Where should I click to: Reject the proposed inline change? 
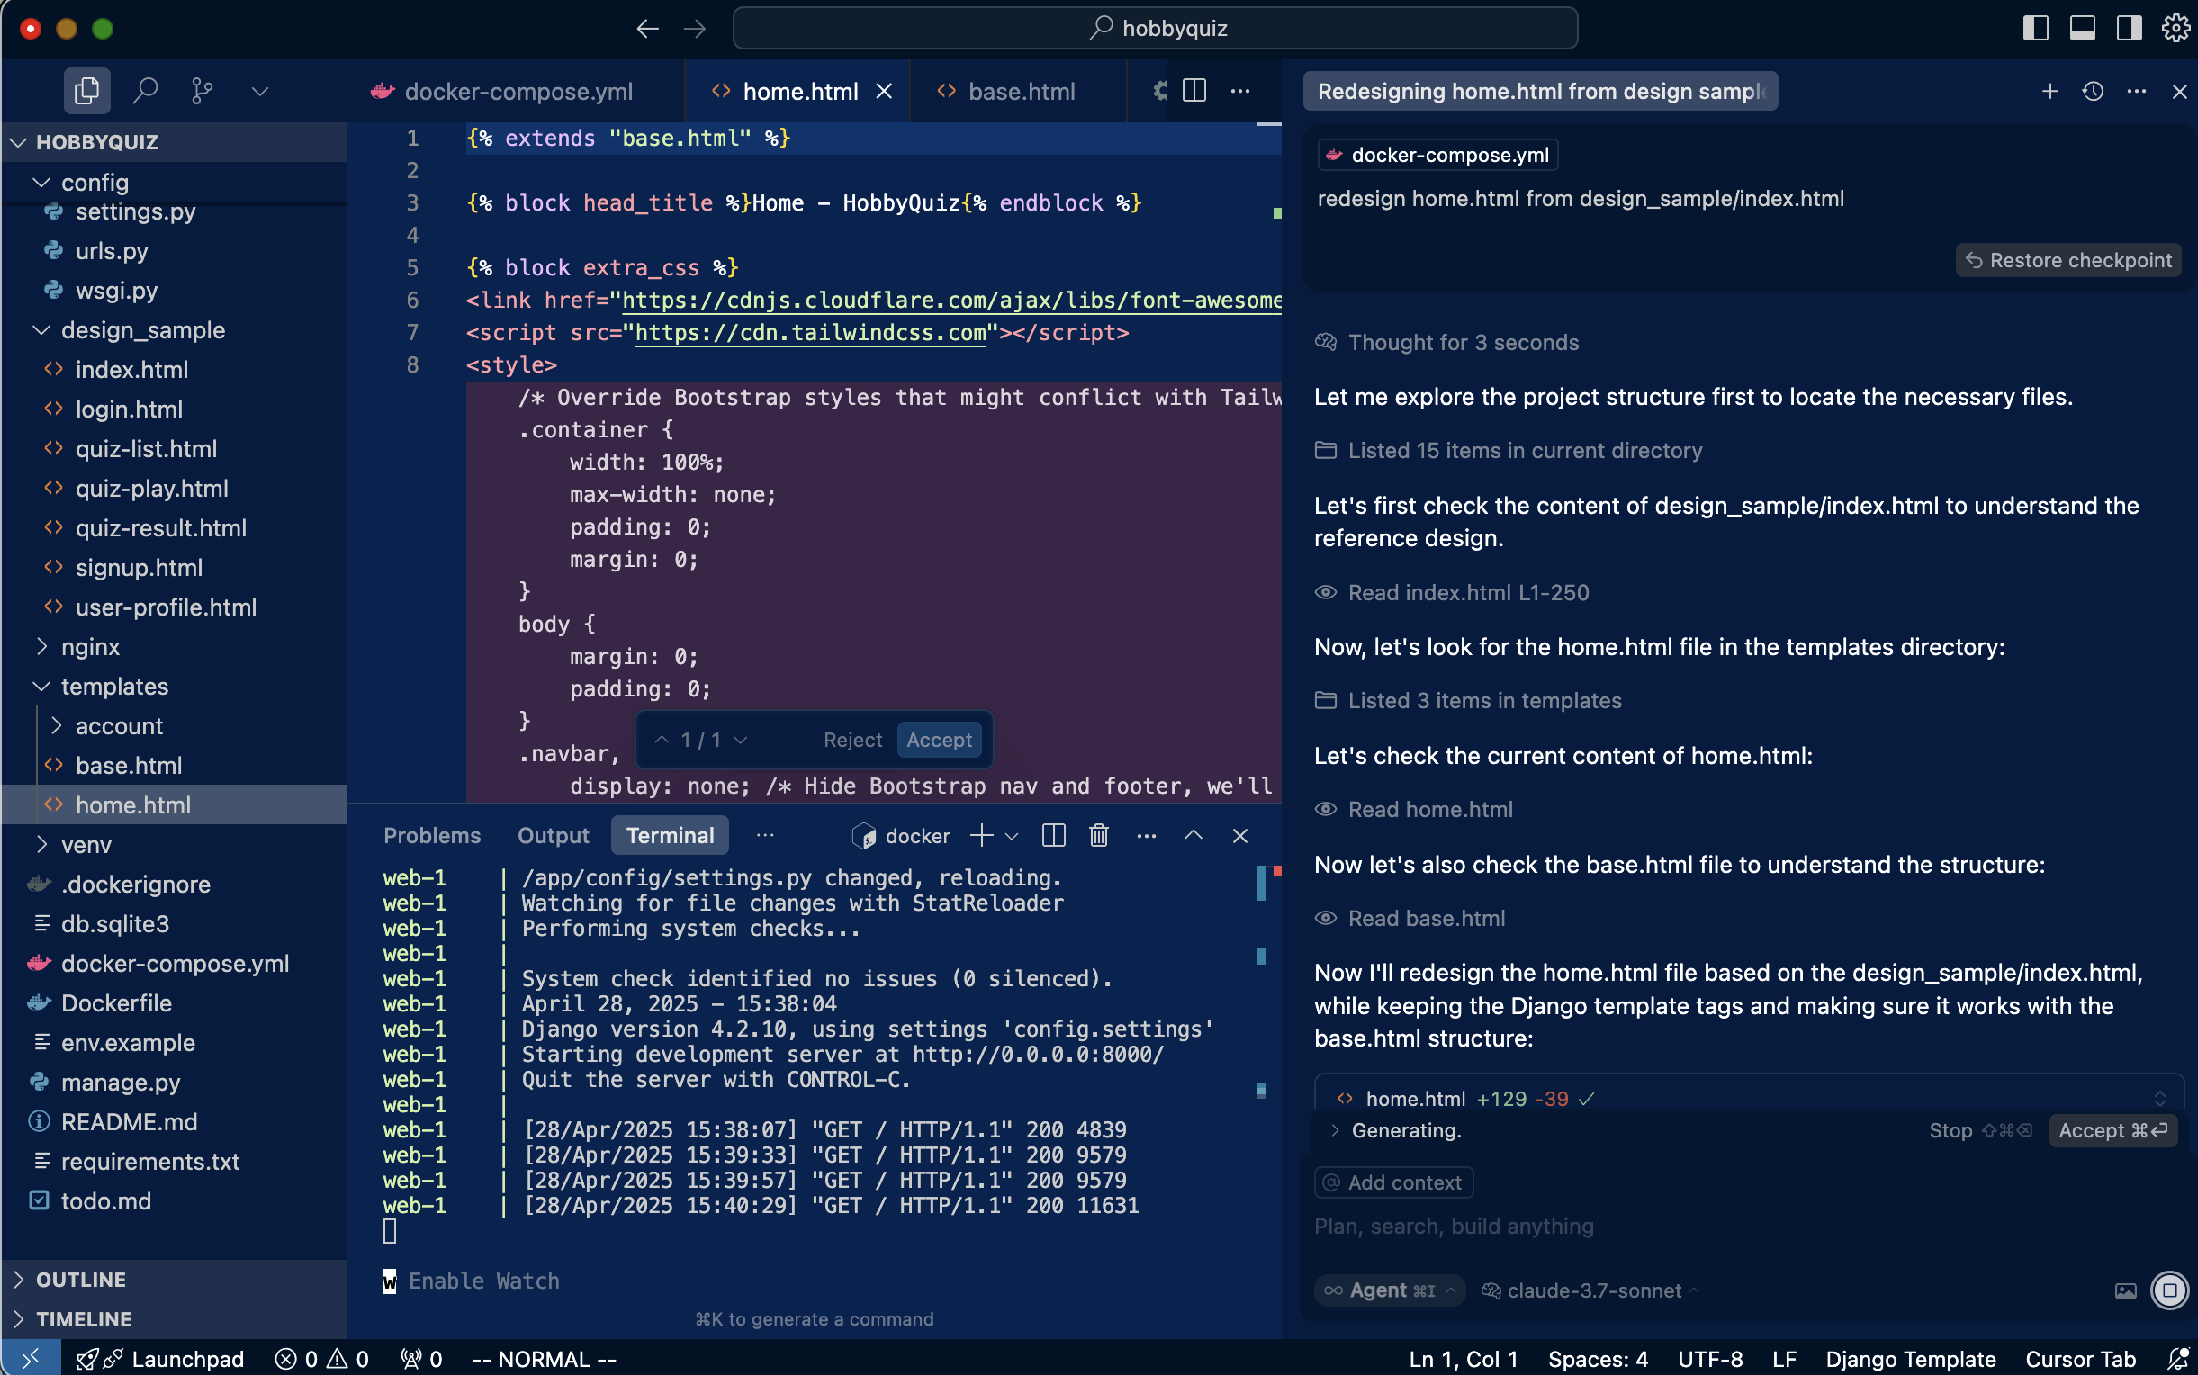[852, 740]
